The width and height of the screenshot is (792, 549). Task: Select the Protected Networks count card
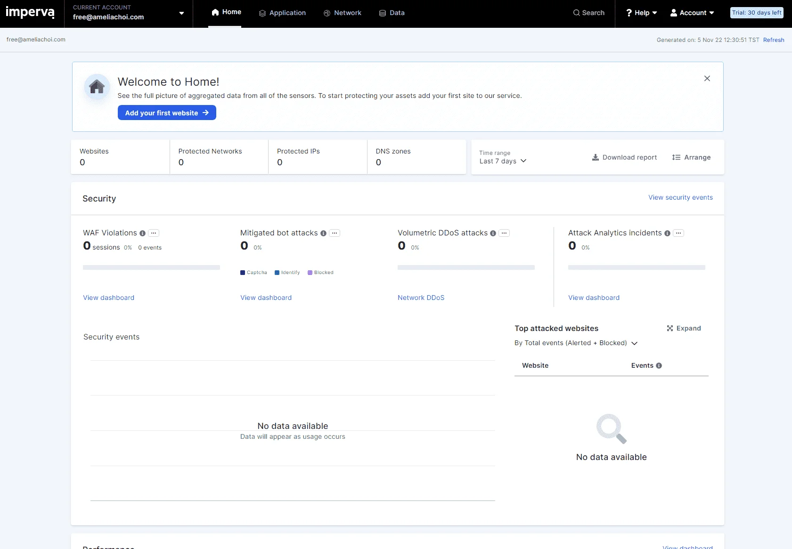[219, 157]
